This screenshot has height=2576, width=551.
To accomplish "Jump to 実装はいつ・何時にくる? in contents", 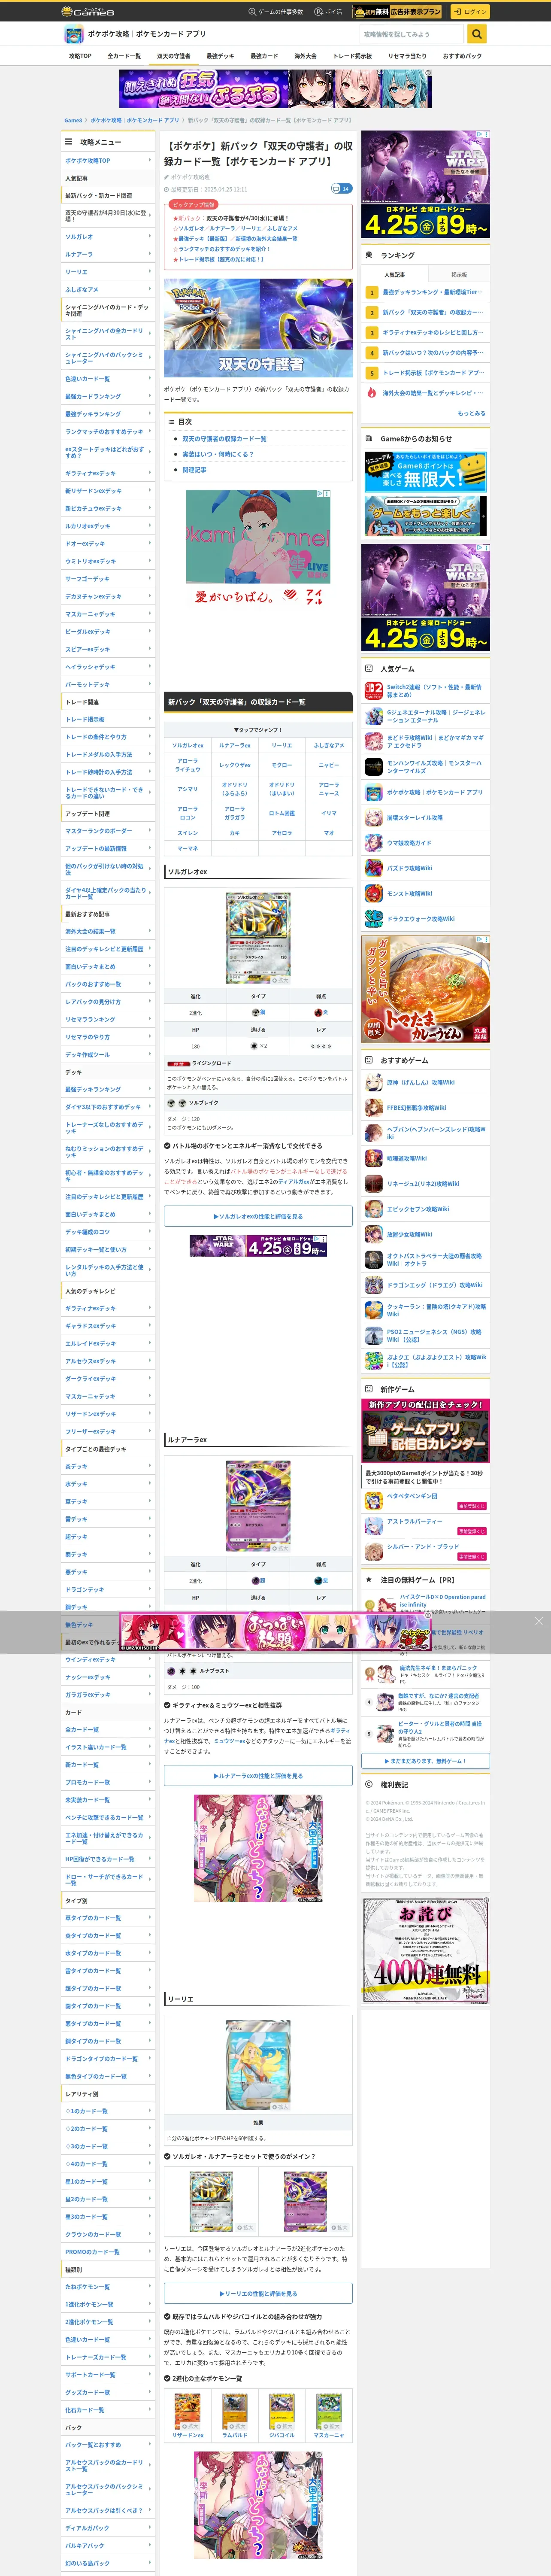I will coord(218,454).
